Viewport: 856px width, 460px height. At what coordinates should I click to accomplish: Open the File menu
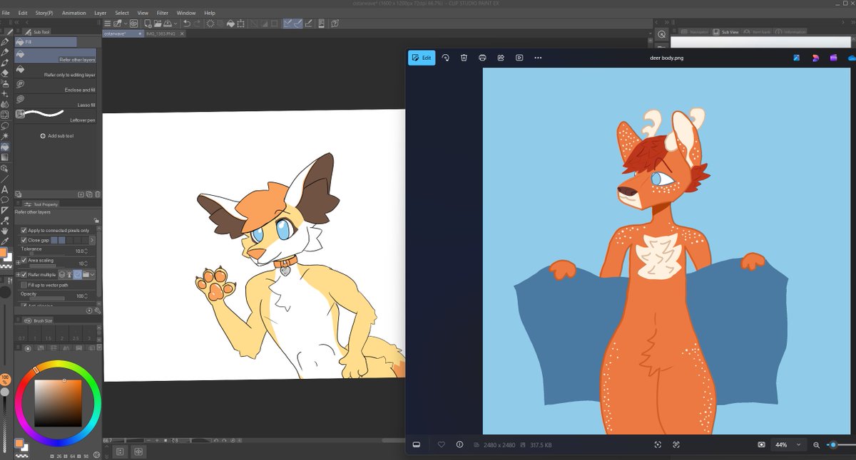point(6,13)
